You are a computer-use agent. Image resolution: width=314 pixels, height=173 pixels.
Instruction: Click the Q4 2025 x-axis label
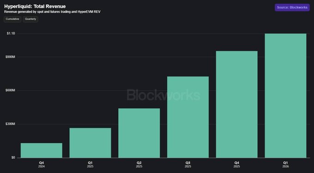pyautogui.click(x=237, y=164)
